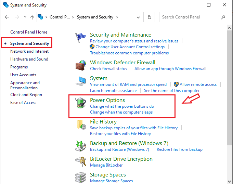Viewport: 233px width, 184px height.
Task: Open User Accounts category
Action: click(x=23, y=75)
